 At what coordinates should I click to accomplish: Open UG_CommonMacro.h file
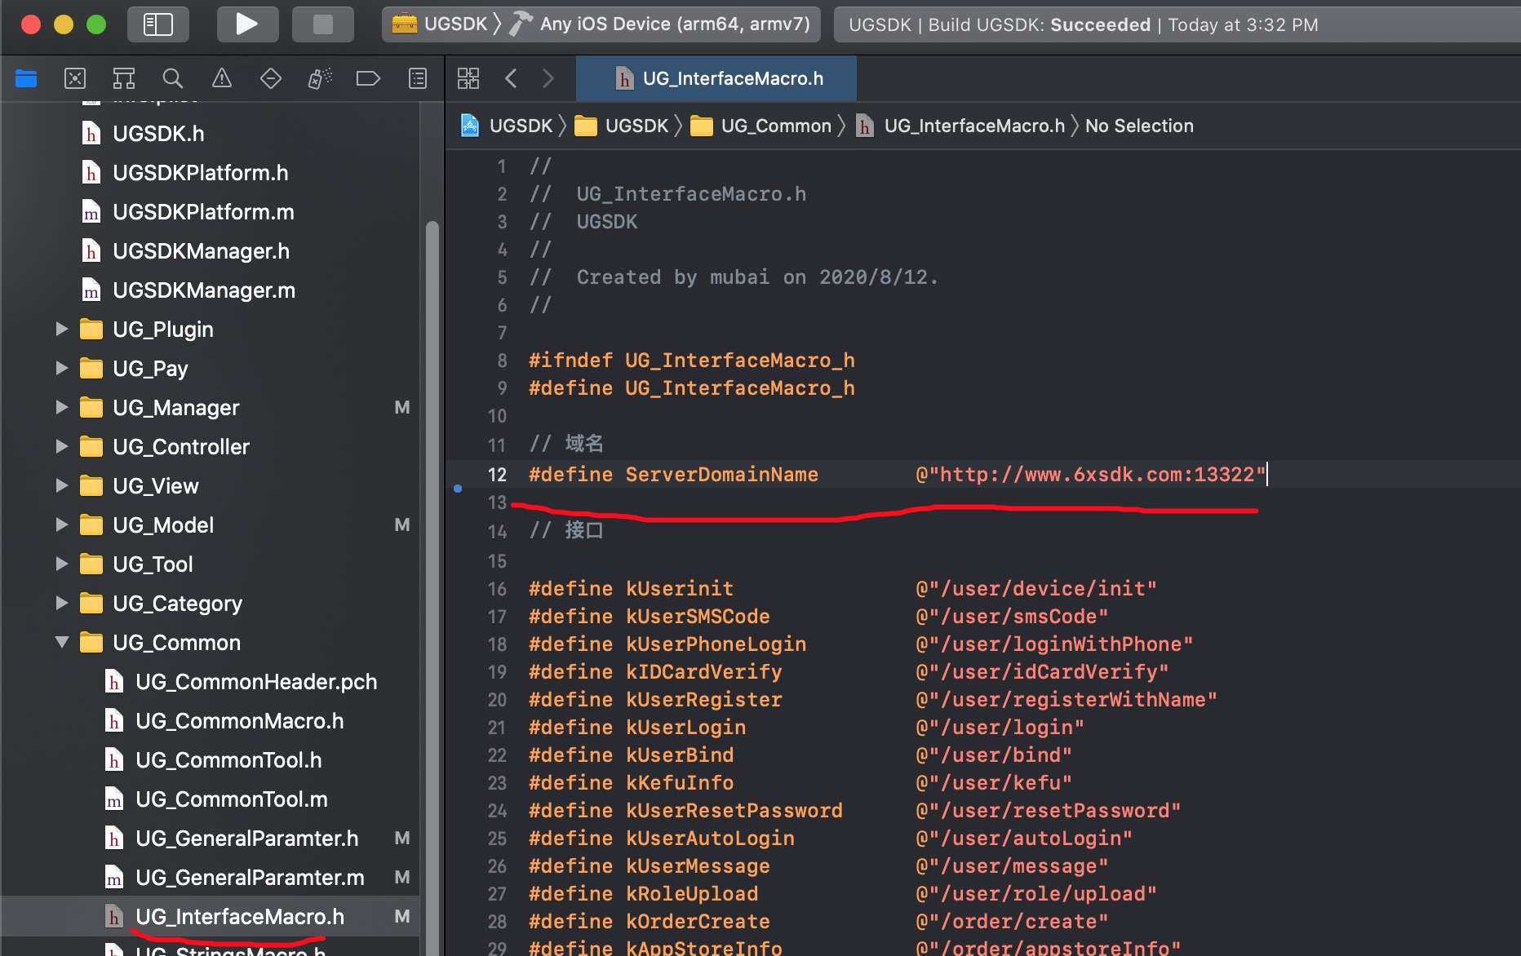pos(239,720)
